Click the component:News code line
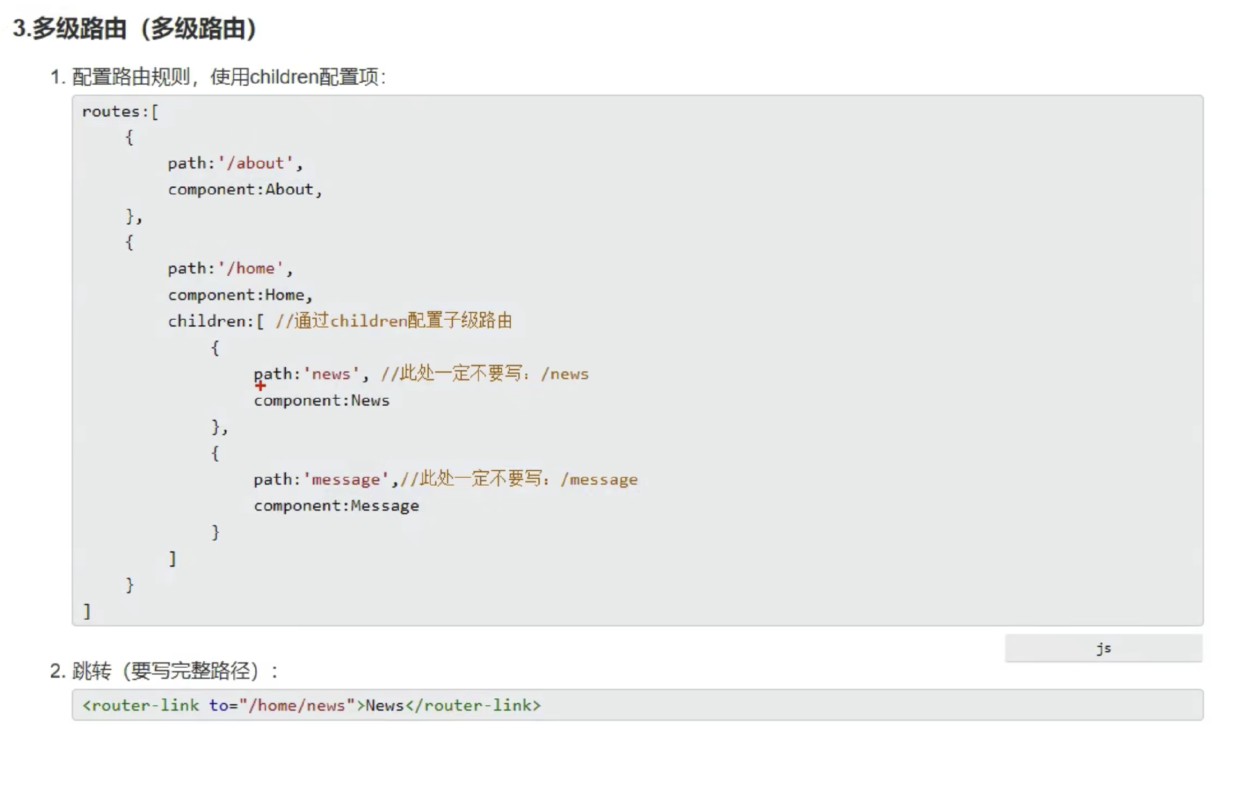This screenshot has width=1233, height=797. tap(321, 401)
